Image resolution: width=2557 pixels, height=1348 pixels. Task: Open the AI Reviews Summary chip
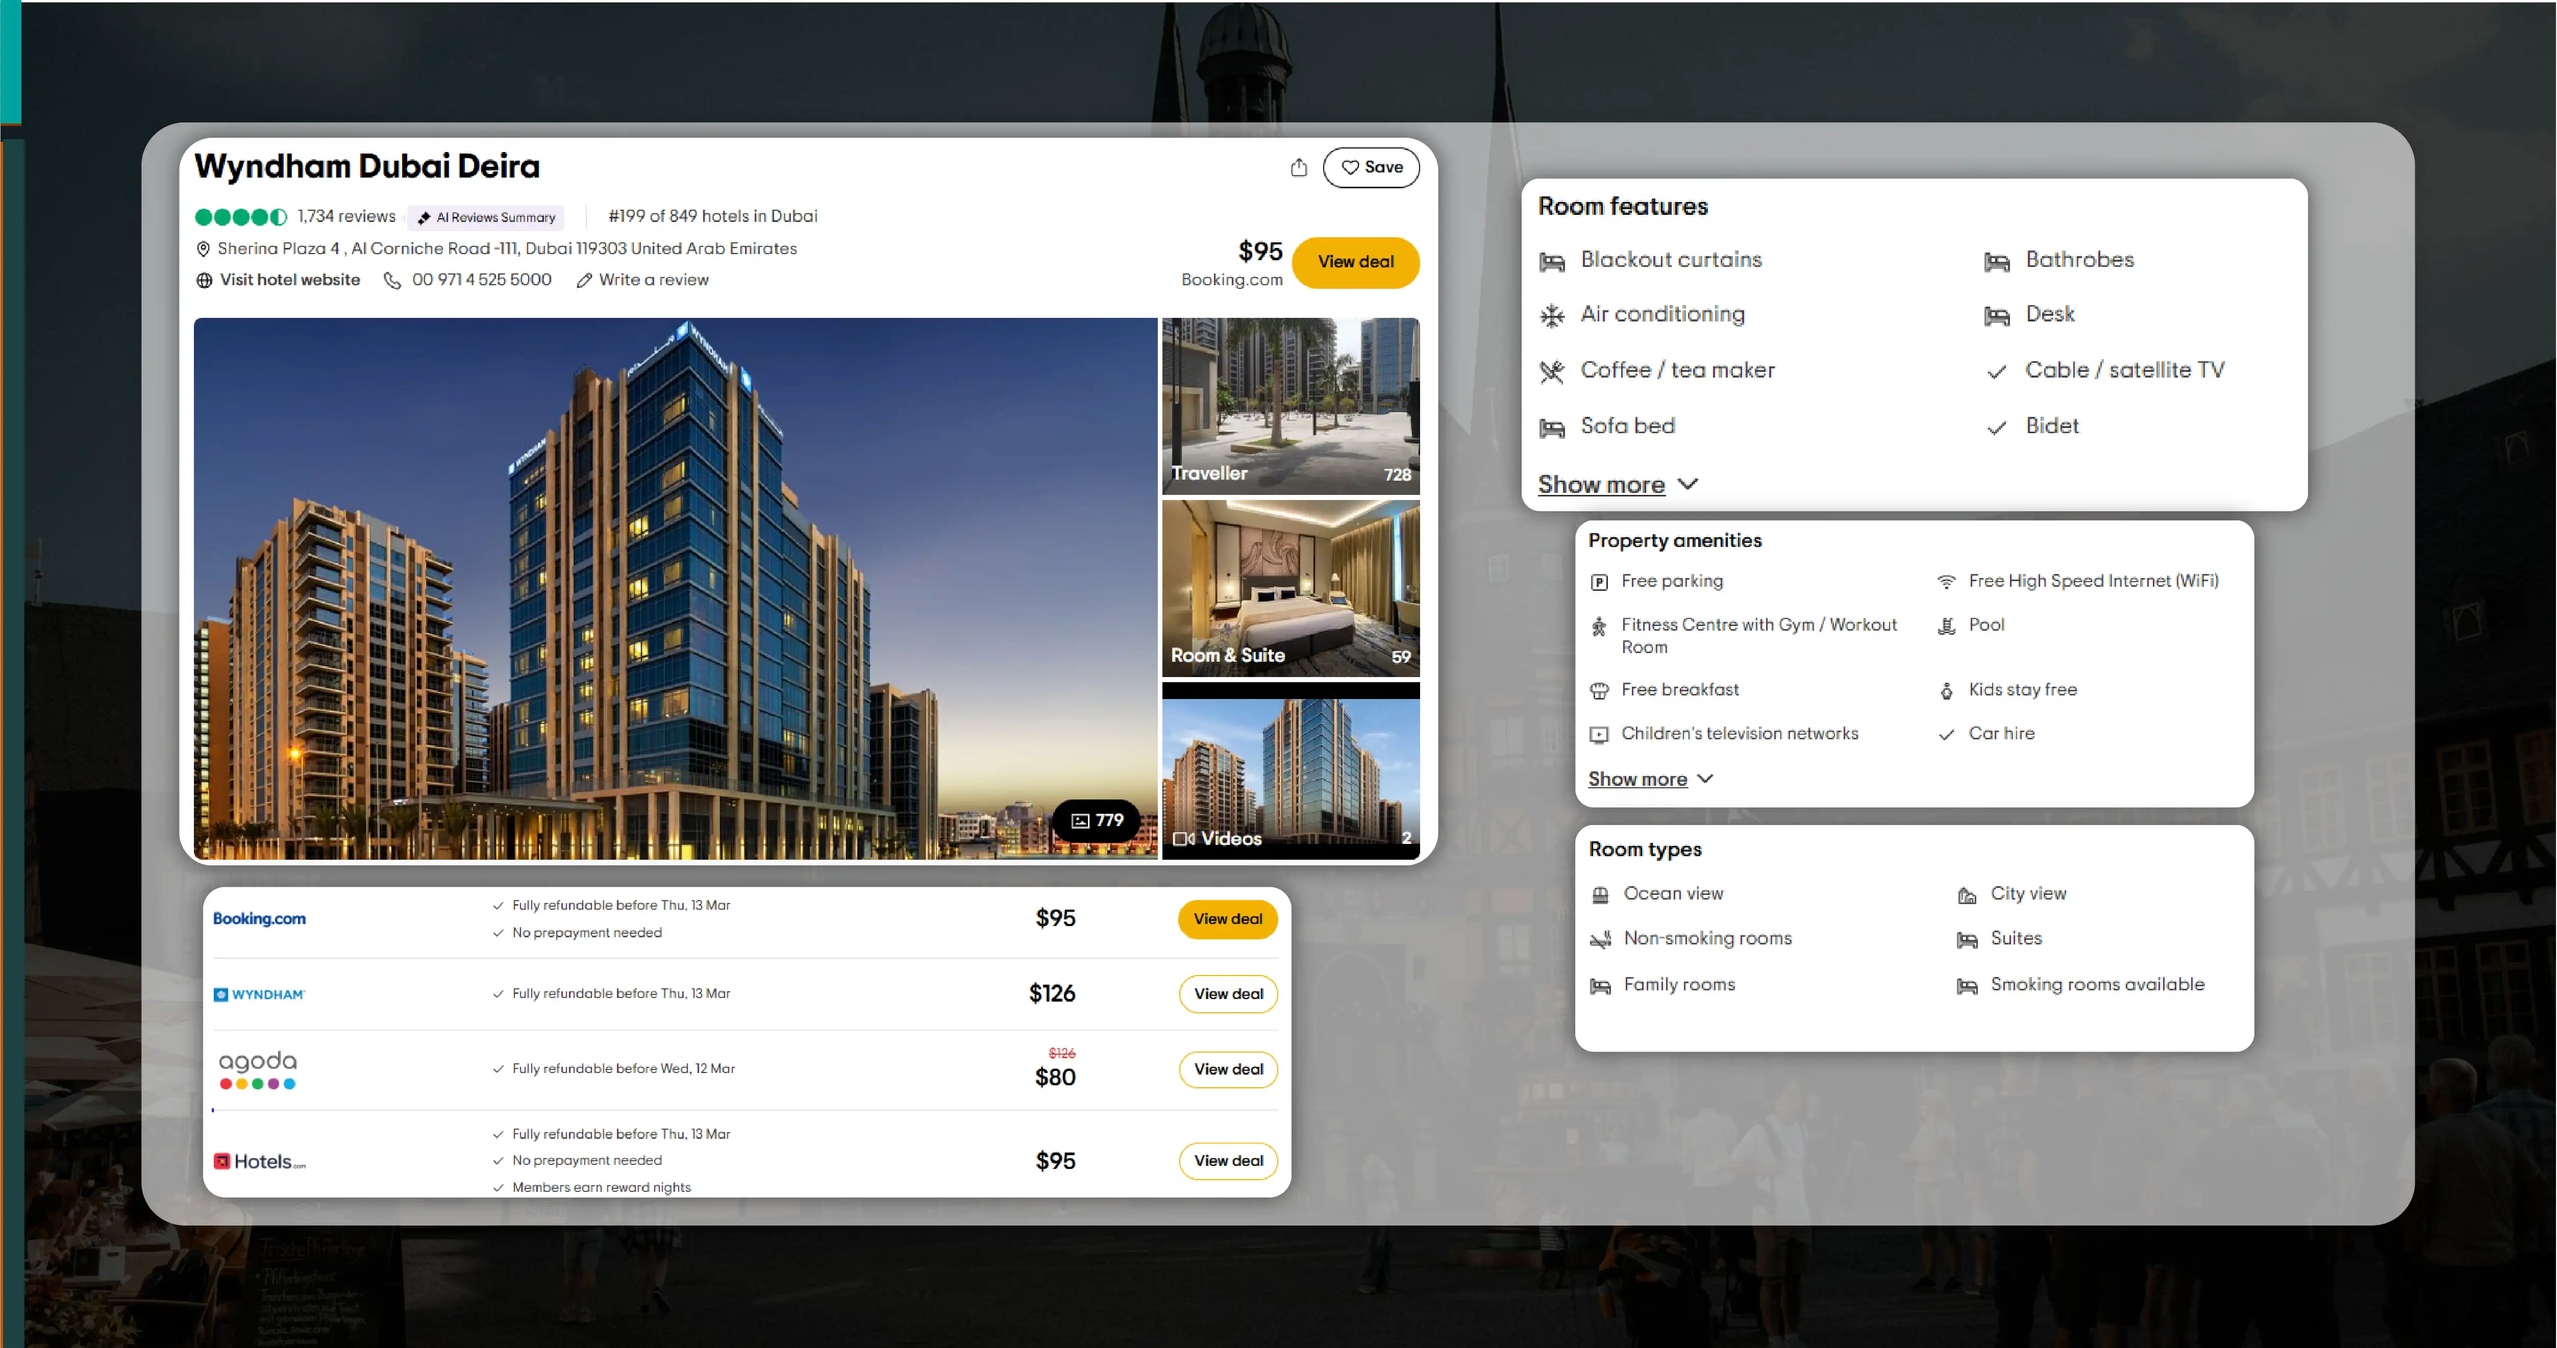[x=486, y=217]
